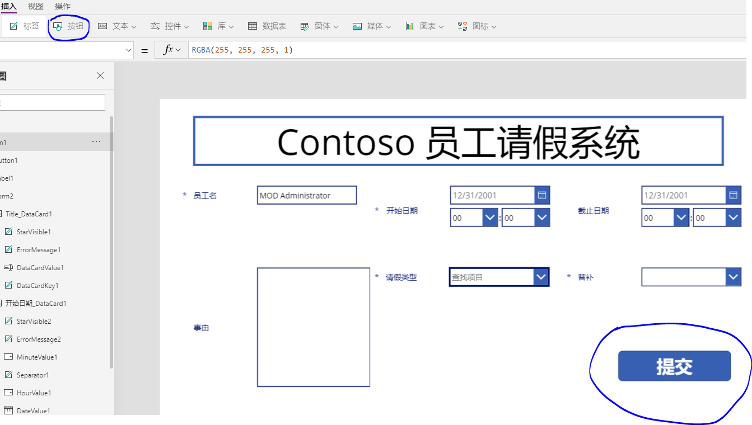
Task: Click the tree view search box
Action: pos(52,102)
